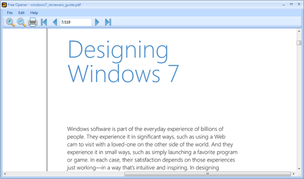Print the document with printer icon
304x179 pixels.
33,22
